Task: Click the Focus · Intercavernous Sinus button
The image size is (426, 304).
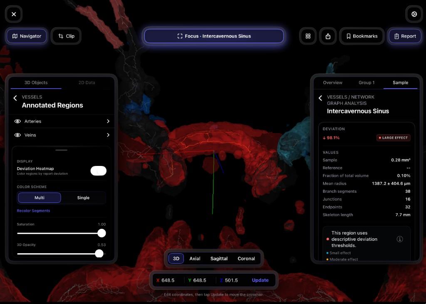Action: coord(214,36)
